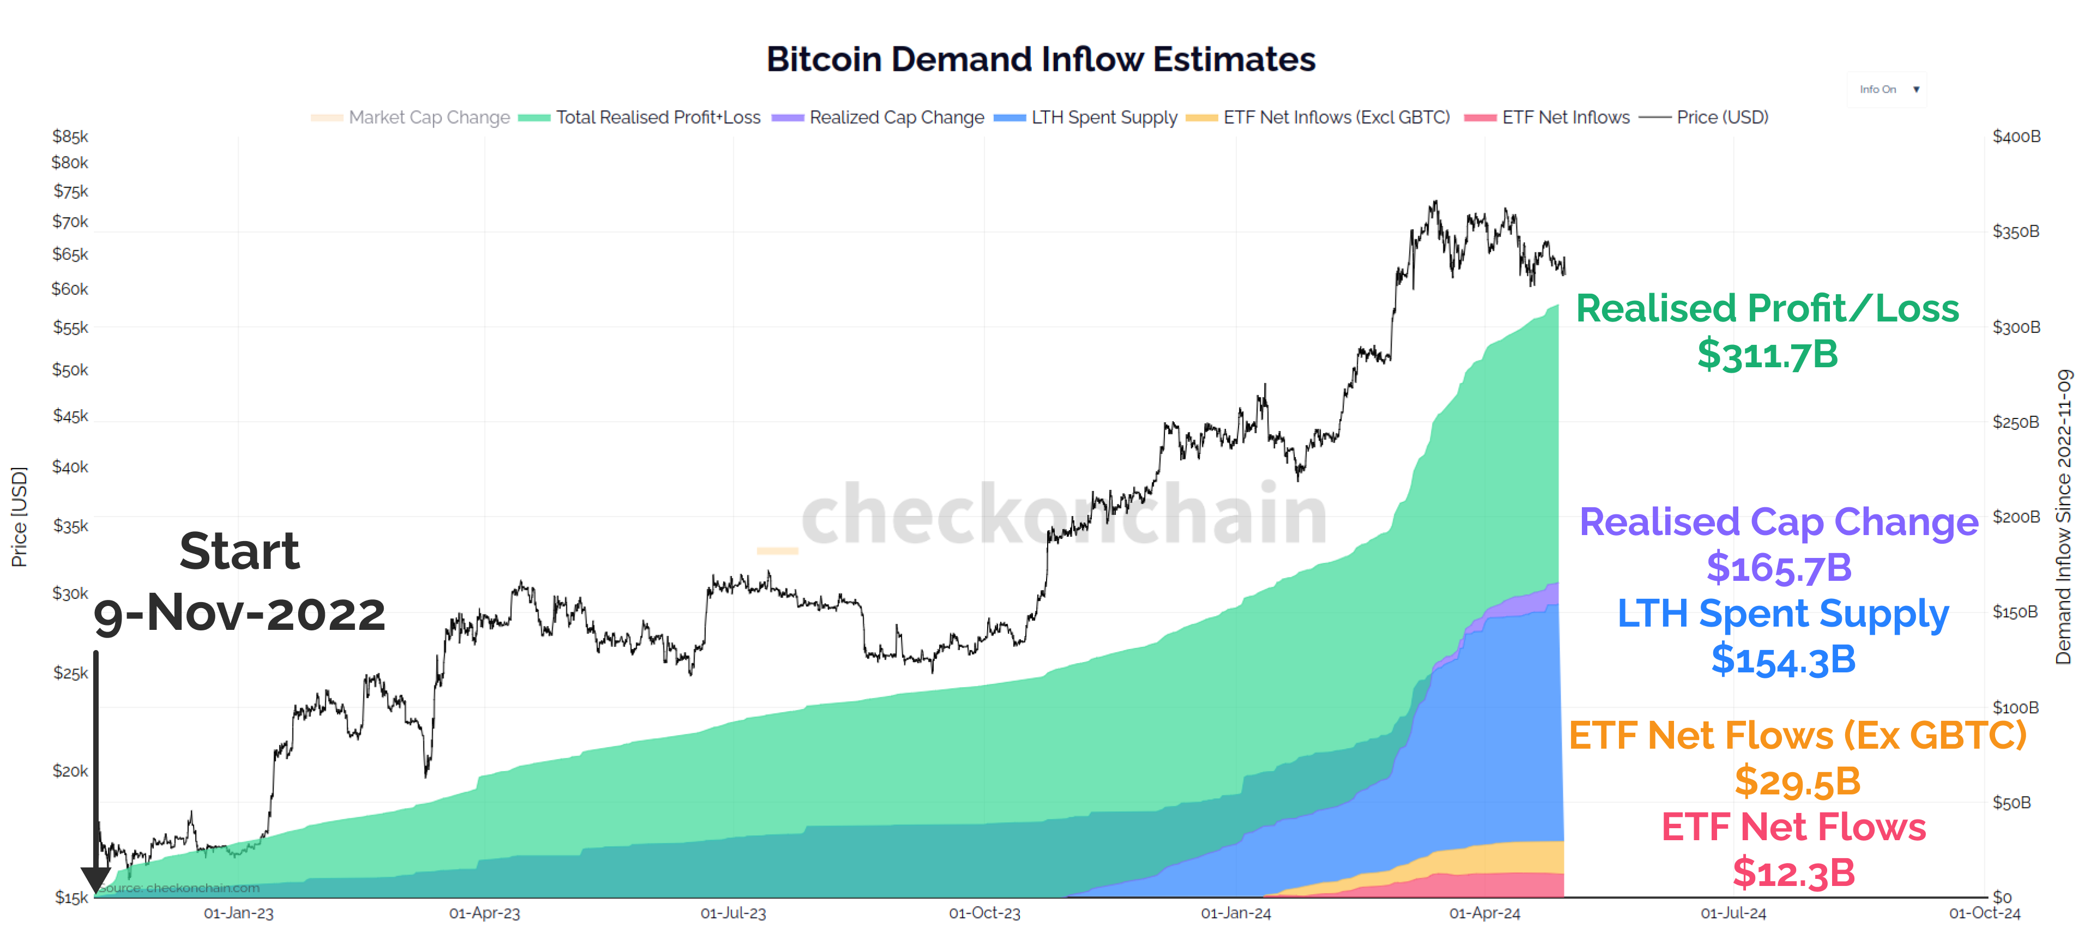Click the LTH Spent Supply $154.3B blue label

tap(1782, 637)
